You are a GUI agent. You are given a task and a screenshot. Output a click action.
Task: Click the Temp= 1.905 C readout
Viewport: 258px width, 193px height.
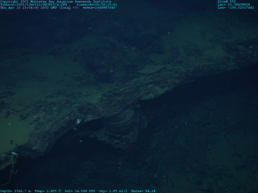click(48, 191)
